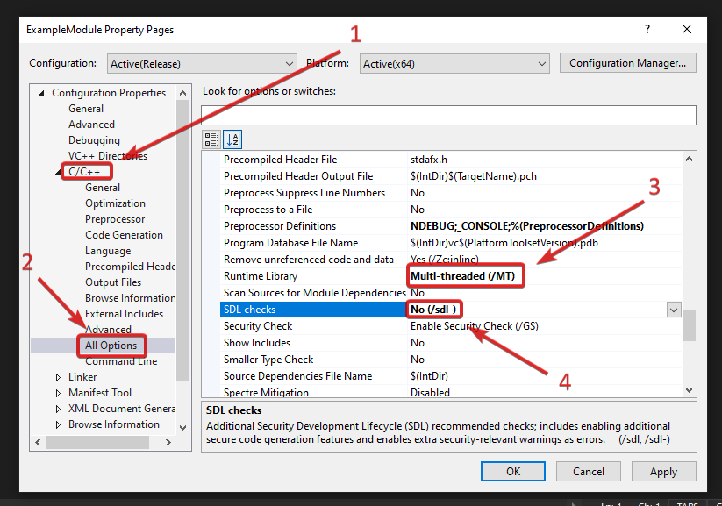Click the Apply button
The width and height of the screenshot is (722, 506).
[663, 471]
